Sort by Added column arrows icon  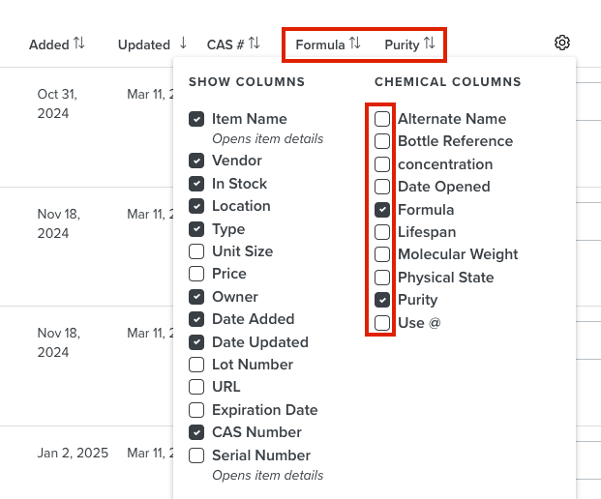(79, 43)
